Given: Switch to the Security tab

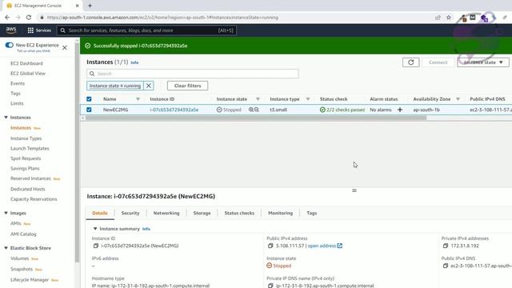Looking at the screenshot, I should 130,213.
